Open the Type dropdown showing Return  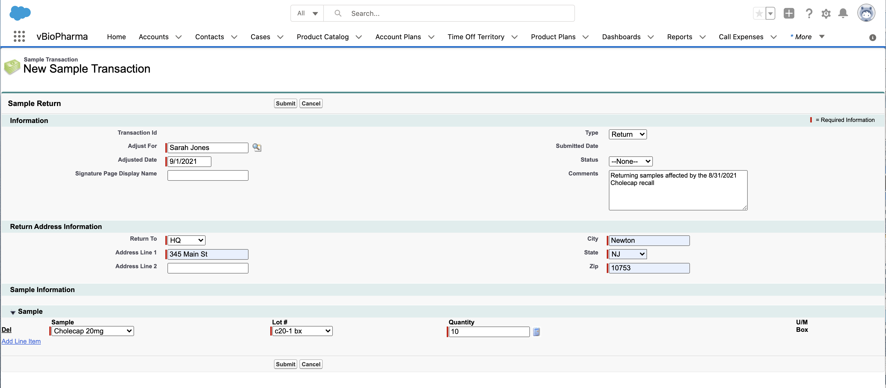point(627,134)
